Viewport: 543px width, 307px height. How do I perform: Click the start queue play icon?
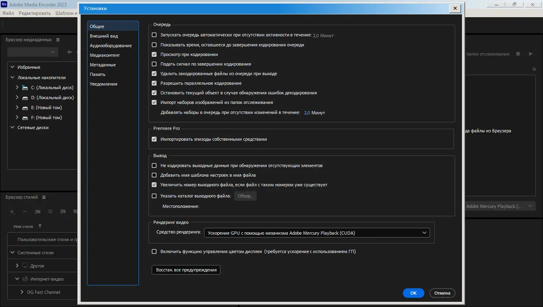531,54
